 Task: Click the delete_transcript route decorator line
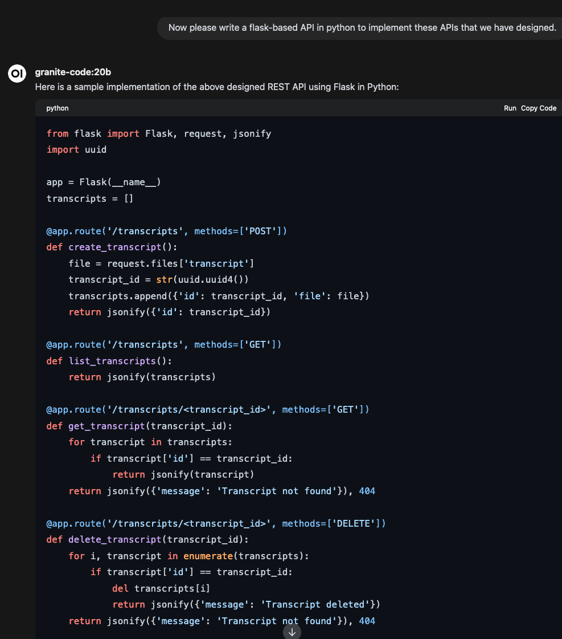pos(216,523)
